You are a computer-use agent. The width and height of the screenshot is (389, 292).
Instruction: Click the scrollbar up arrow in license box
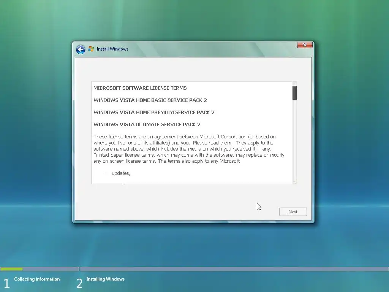tap(294, 84)
